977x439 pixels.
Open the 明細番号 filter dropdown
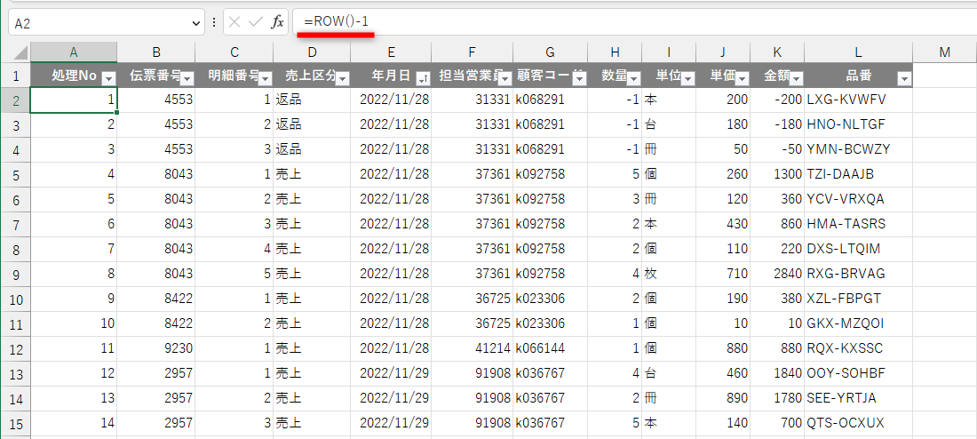tap(266, 78)
